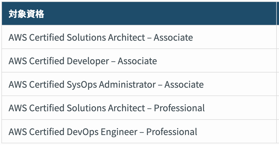
Task: Click the 対象資格 column header
Action: (26, 14)
